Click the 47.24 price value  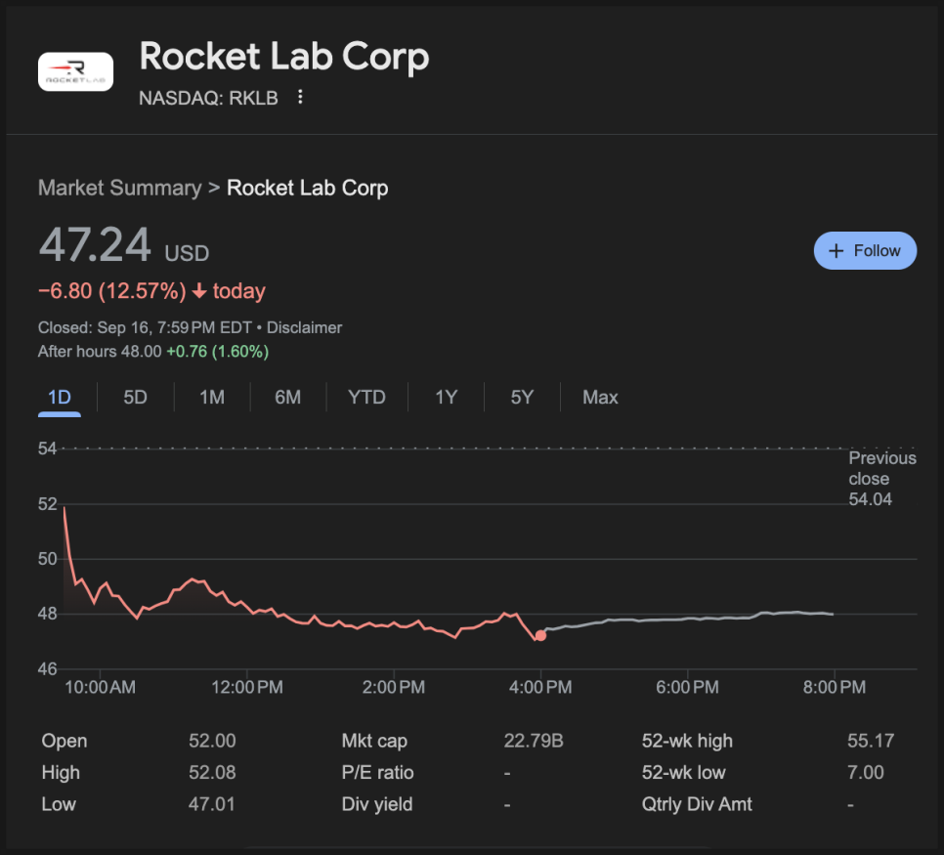tap(95, 244)
